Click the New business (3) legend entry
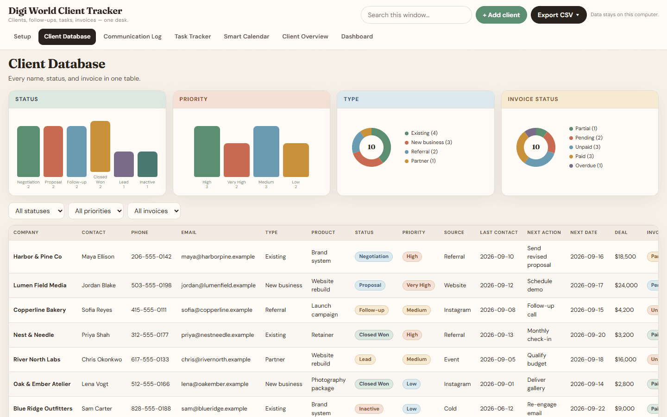 point(428,142)
